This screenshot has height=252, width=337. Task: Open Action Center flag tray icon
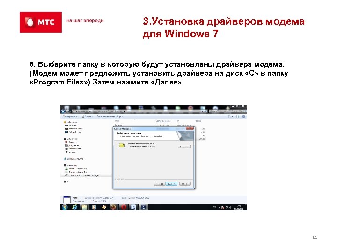click(223, 207)
